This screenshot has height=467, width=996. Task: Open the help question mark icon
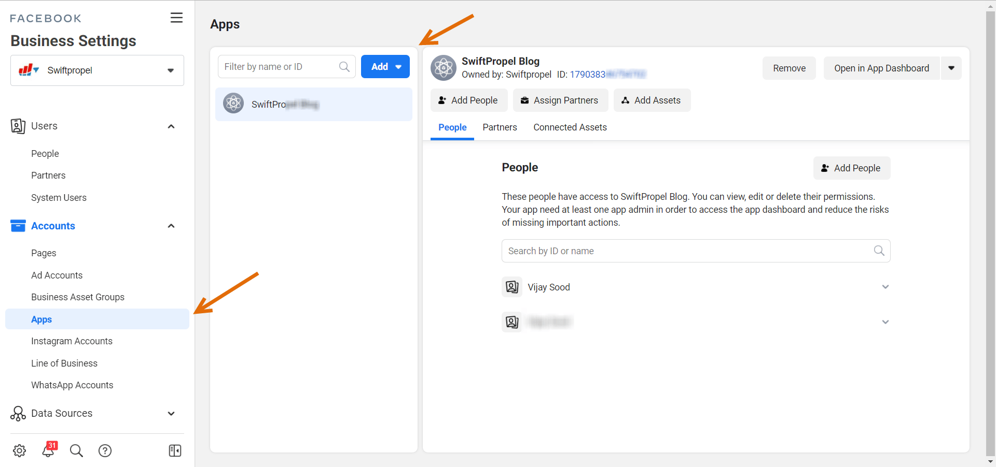(105, 450)
